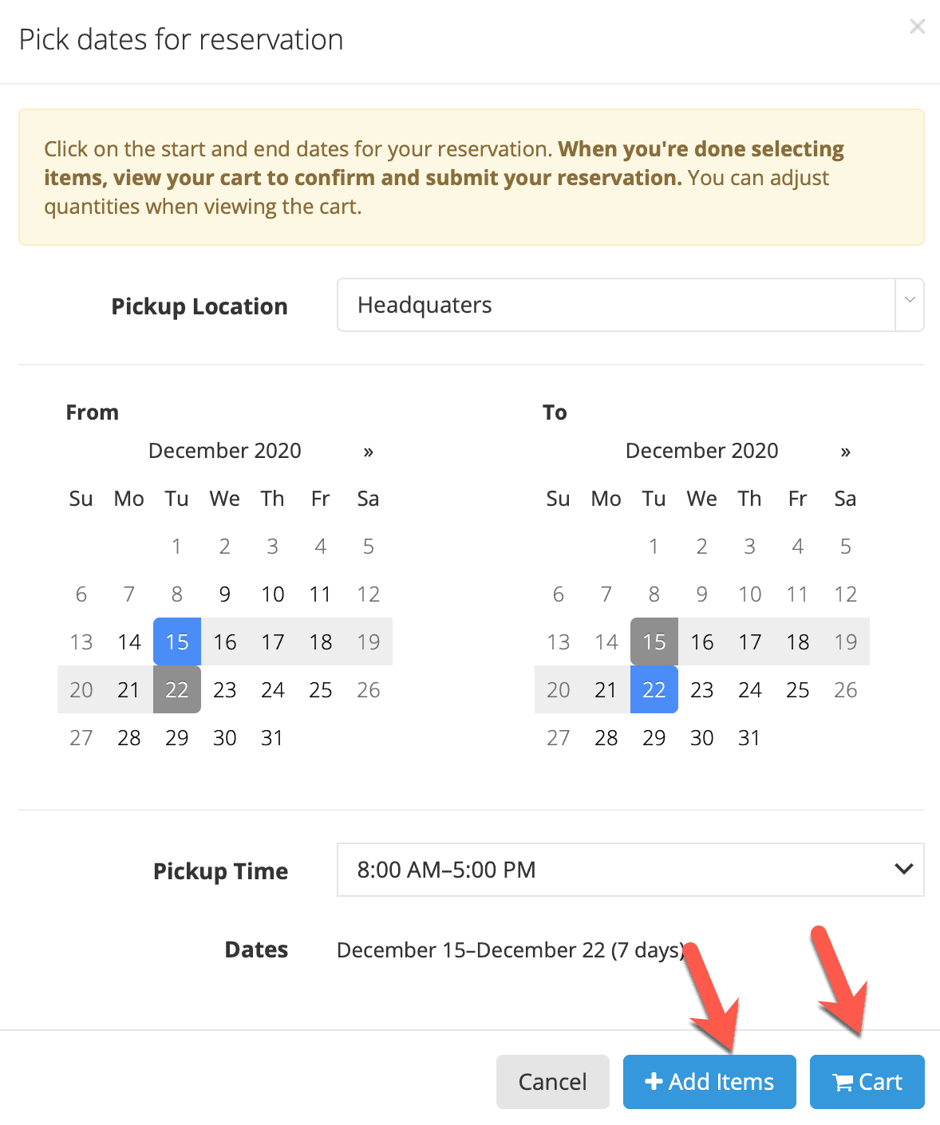Go to next month in From calendar
Screen dimensions: 940x1125
368,452
